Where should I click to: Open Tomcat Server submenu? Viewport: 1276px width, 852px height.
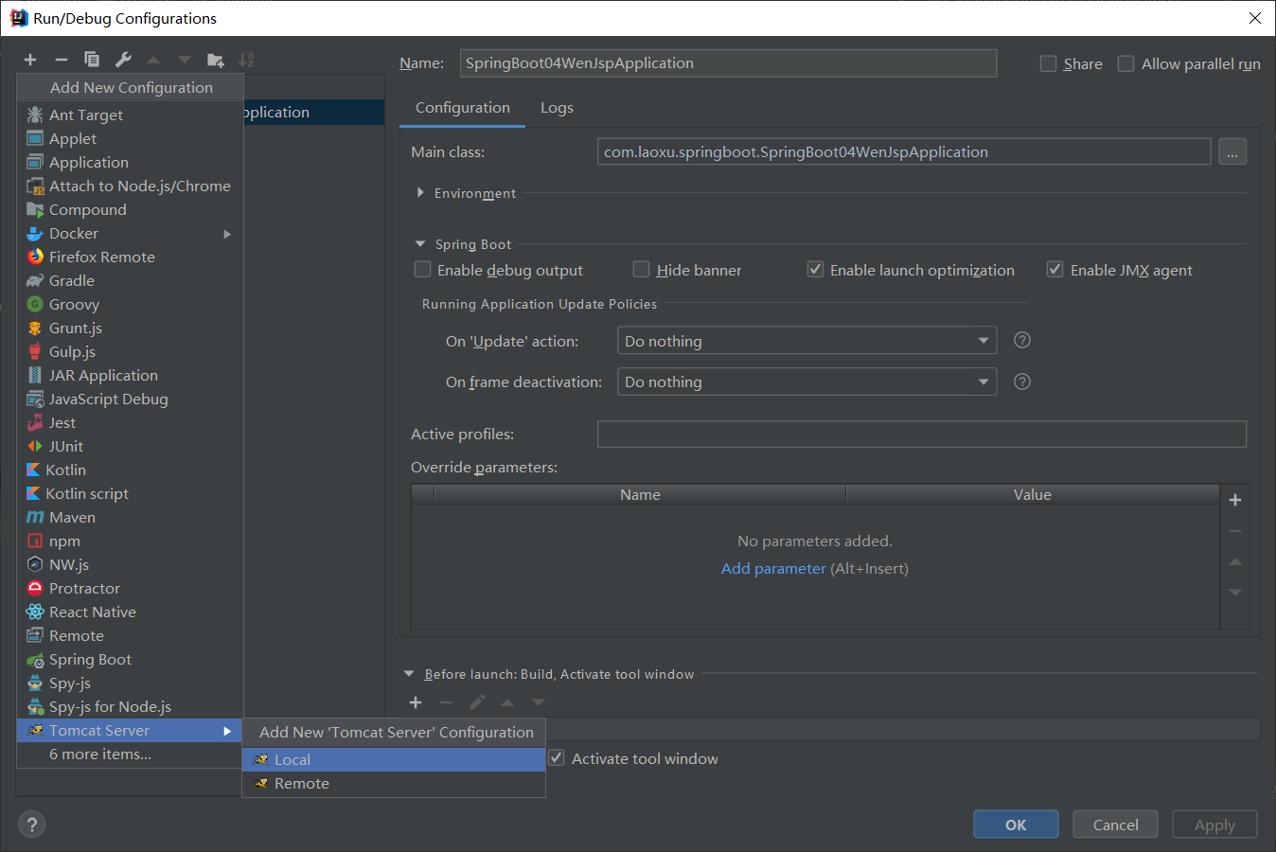point(130,730)
